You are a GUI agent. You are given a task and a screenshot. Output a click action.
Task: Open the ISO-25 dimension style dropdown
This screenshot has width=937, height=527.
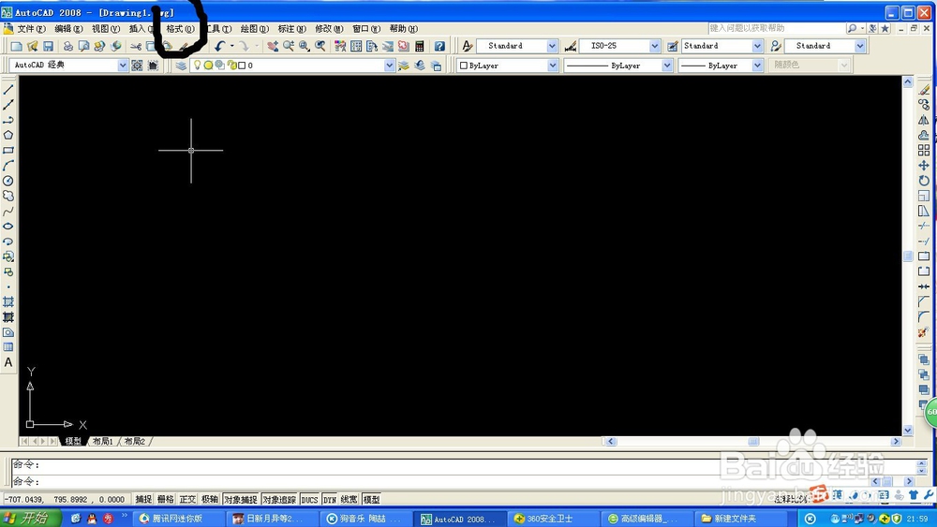click(654, 46)
